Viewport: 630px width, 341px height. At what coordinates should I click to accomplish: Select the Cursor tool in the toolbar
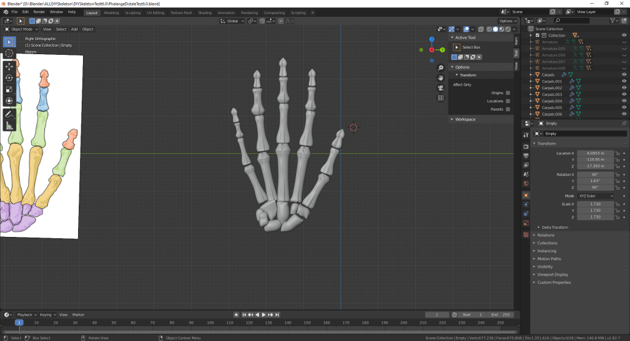coord(9,54)
